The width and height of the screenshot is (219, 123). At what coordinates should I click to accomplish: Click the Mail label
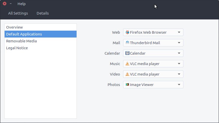point(116,43)
